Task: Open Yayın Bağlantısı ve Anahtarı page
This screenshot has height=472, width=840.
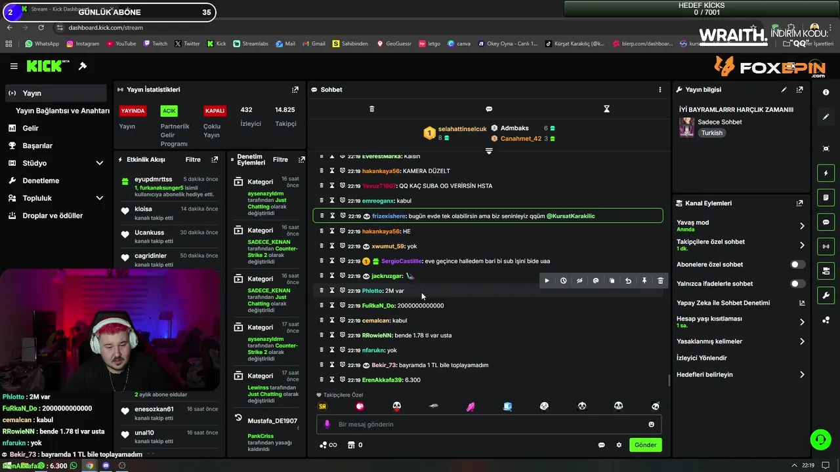Action: tap(62, 111)
